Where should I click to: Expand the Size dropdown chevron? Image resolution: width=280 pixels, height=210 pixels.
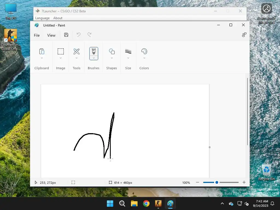point(128,58)
